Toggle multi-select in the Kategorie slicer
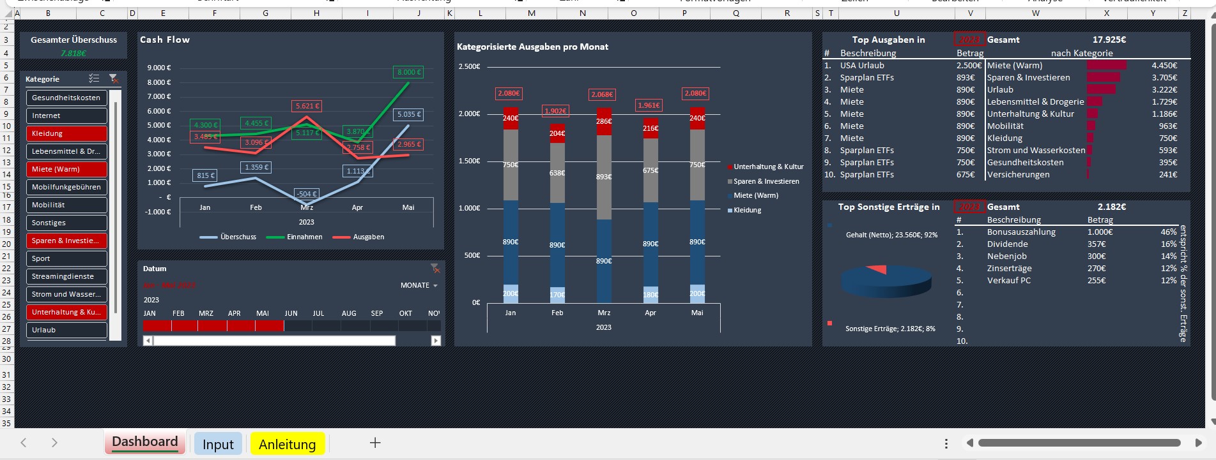Image resolution: width=1216 pixels, height=460 pixels. tap(94, 78)
